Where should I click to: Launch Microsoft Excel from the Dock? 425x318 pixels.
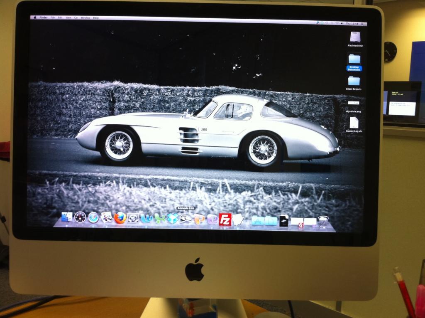(x=159, y=218)
